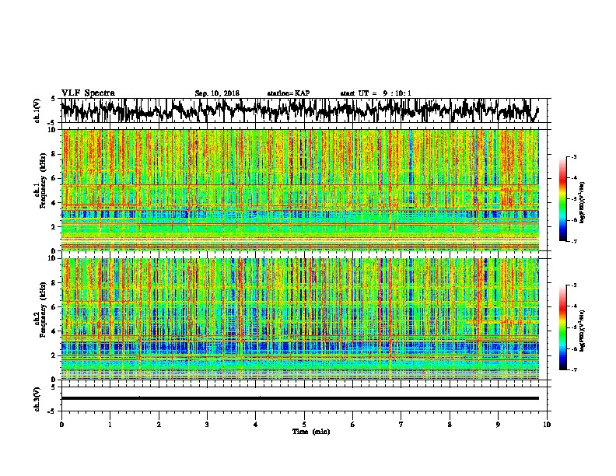This screenshot has height=476, width=616.
Task: Click the "10" minute tick on the time axis
Action: 547,425
